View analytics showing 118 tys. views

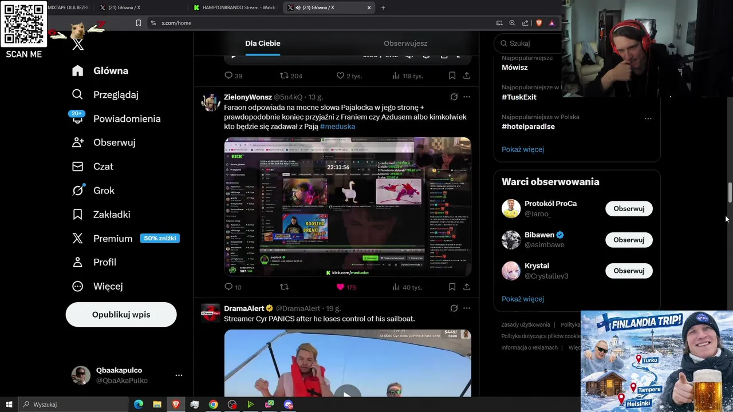[407, 76]
